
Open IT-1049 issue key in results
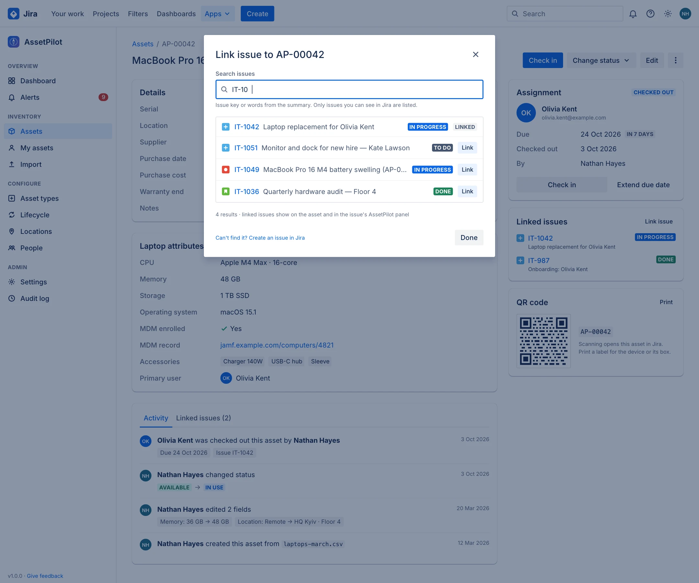point(247,170)
